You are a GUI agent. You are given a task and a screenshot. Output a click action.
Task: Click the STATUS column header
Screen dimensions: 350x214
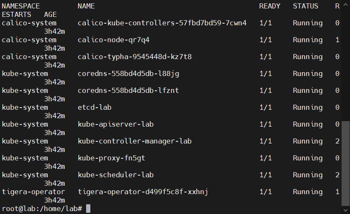pos(306,6)
